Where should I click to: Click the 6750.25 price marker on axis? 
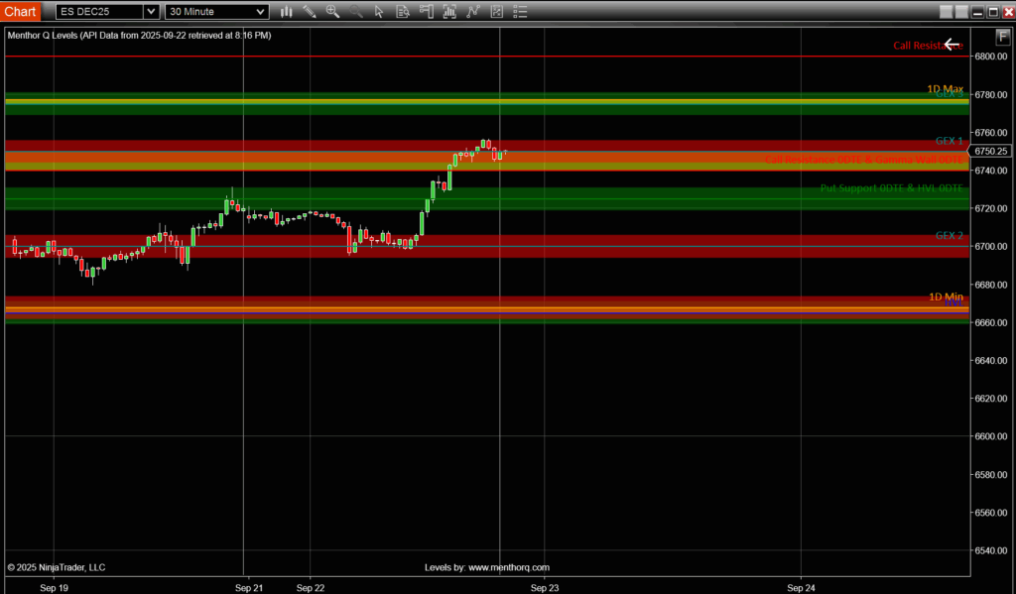point(990,151)
